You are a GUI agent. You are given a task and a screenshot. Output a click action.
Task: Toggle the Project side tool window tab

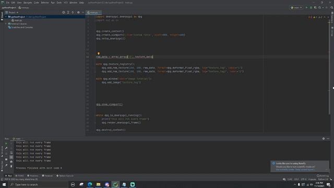pyautogui.click(x=2, y=16)
